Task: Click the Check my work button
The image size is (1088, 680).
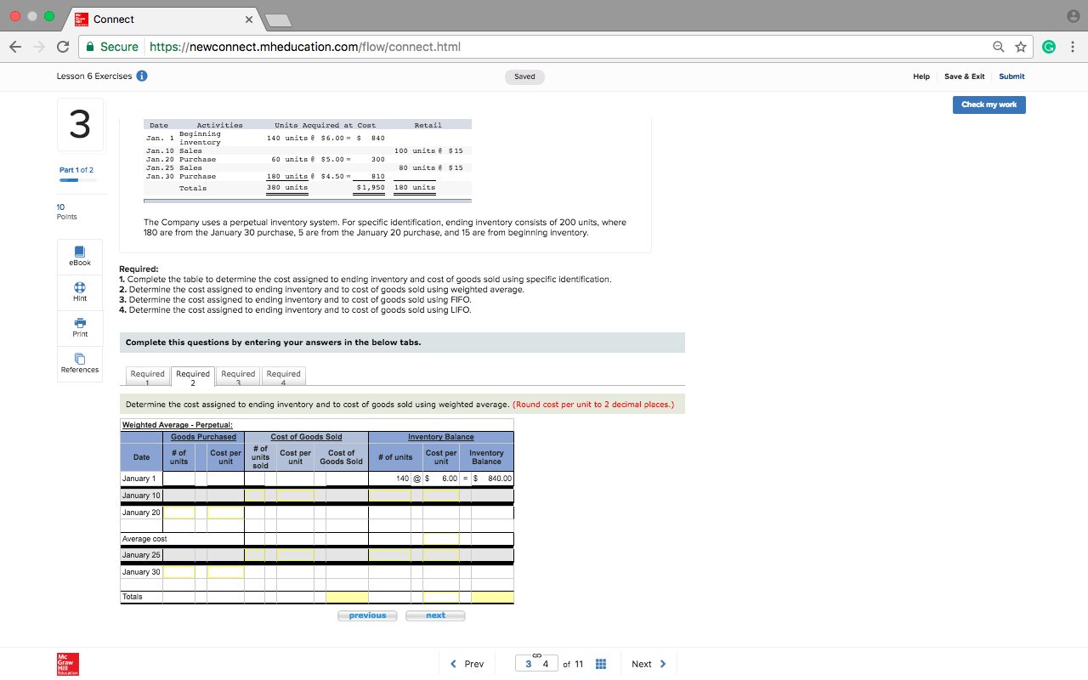Action: click(989, 105)
